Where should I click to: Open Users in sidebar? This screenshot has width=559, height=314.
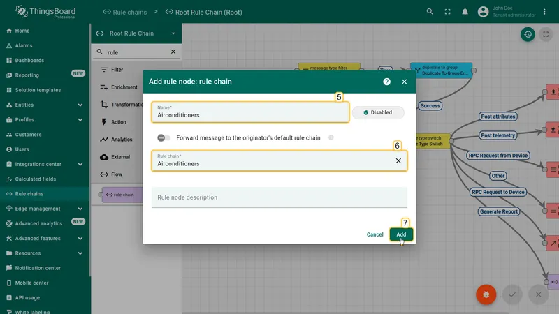(x=45, y=149)
